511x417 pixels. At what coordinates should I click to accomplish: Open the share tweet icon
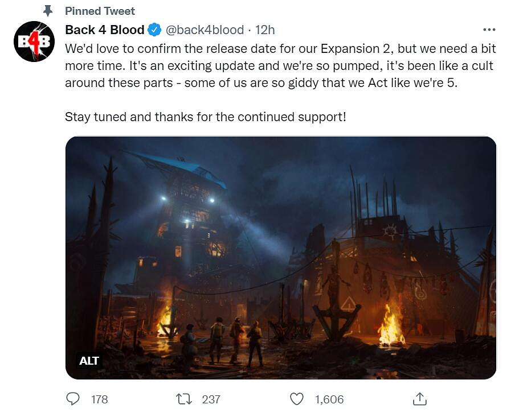tap(419, 399)
